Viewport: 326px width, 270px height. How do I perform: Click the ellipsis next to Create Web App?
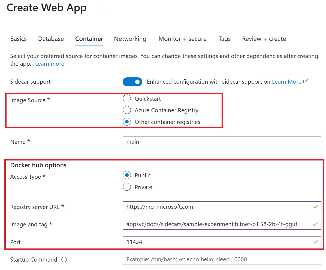click(x=101, y=8)
